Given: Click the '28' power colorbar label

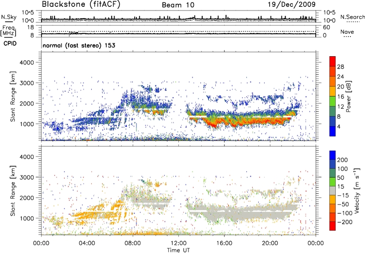Looking at the screenshot, I should pyautogui.click(x=340, y=67).
